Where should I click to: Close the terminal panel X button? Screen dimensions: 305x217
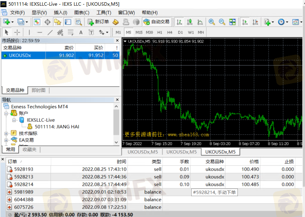pos(3,159)
